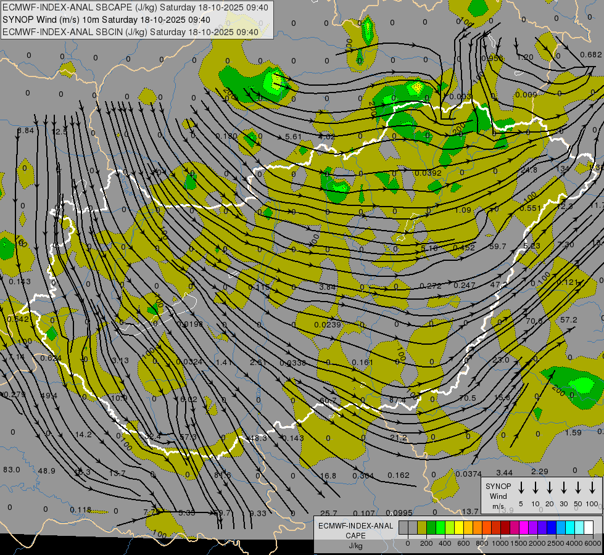Viewport: 604px width, 555px height.
Task: Click the 10 m/s wind arrow in legend
Action: tap(535, 487)
